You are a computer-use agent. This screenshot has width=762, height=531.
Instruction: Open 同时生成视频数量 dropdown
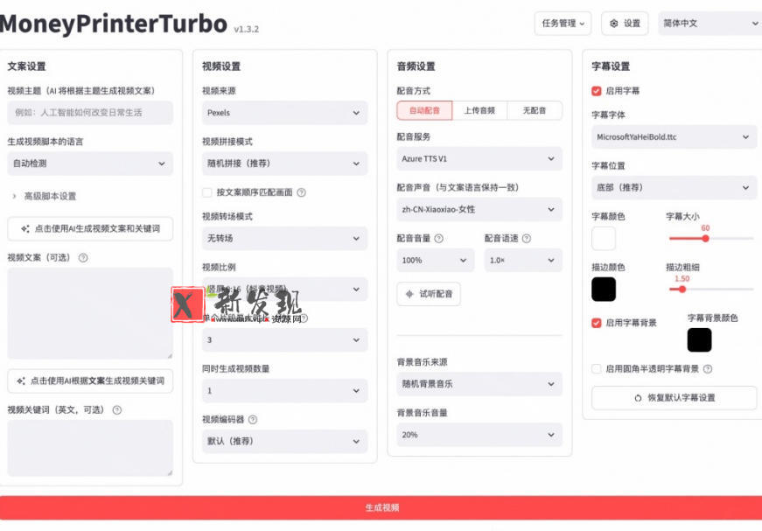pos(285,391)
